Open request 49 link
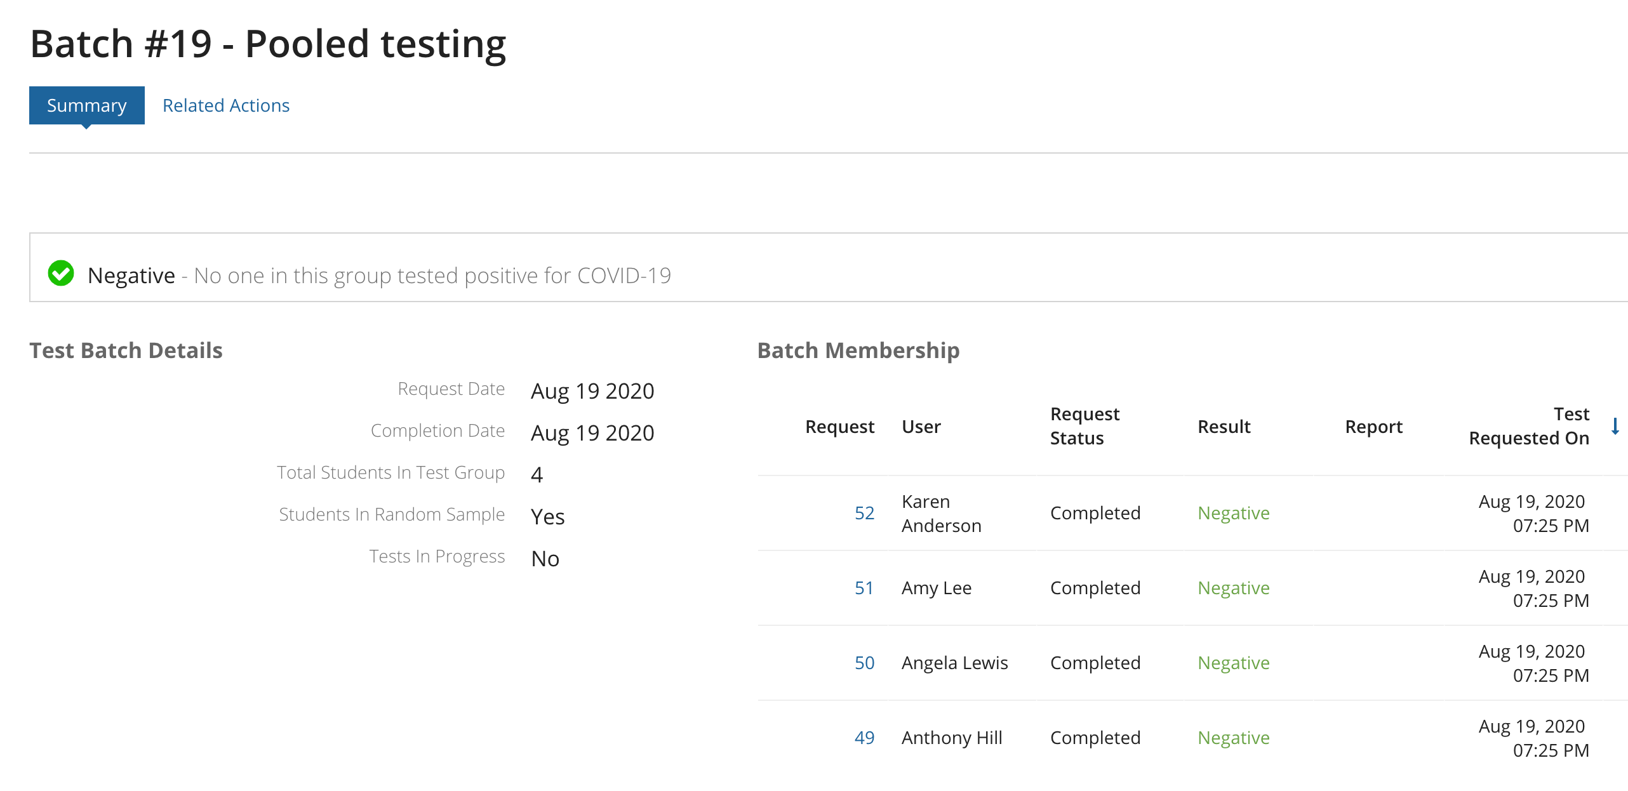 click(864, 738)
